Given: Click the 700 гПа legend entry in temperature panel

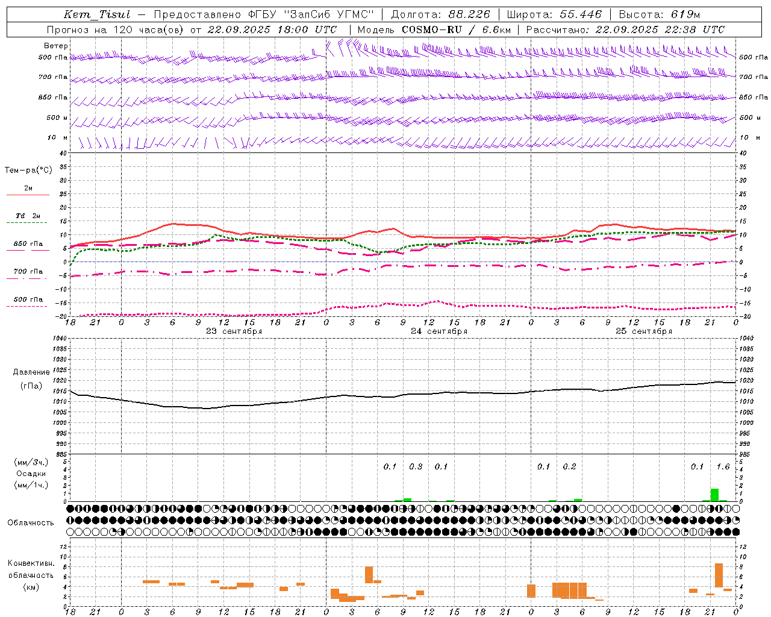Looking at the screenshot, I should tap(28, 271).
